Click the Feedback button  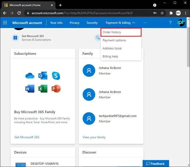point(156,163)
